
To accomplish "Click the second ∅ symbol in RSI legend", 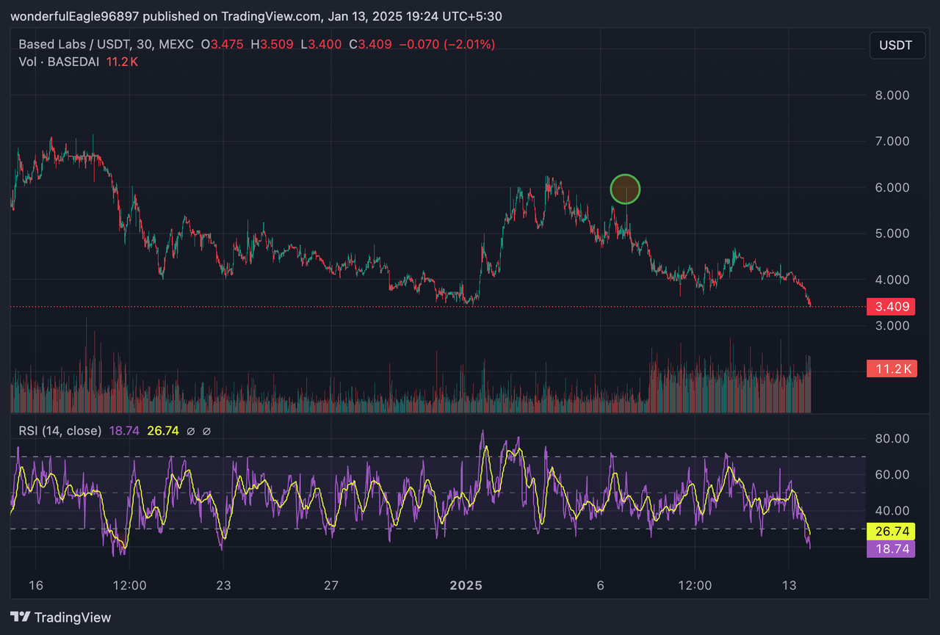I will (206, 431).
